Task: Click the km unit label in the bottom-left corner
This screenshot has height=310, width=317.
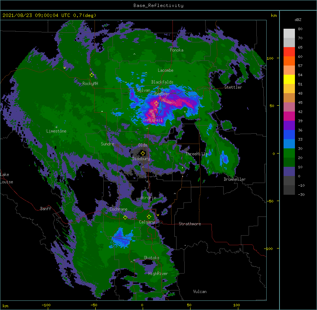Action: [6, 306]
